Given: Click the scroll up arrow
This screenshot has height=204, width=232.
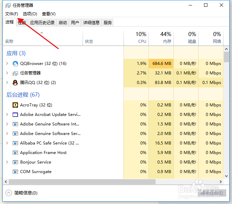Looking at the screenshot, I should pos(226,49).
